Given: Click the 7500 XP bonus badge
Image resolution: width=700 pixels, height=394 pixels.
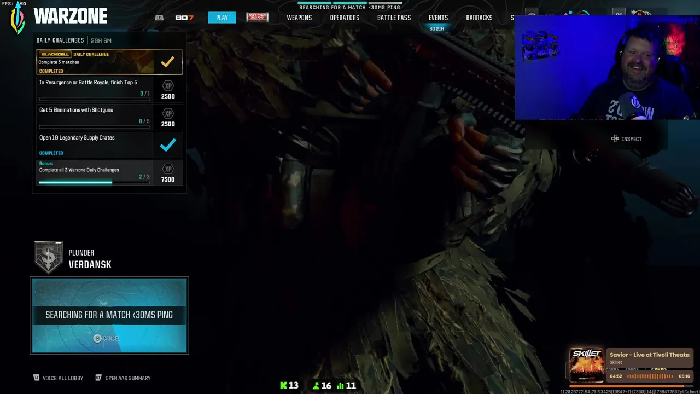Looking at the screenshot, I should coord(168,172).
